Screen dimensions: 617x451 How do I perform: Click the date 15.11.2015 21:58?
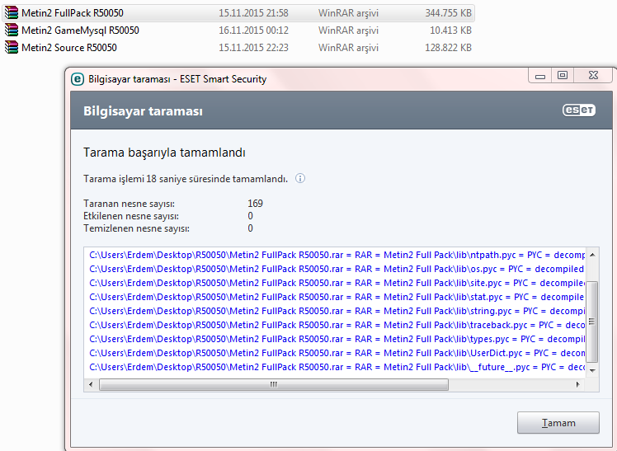coord(253,13)
